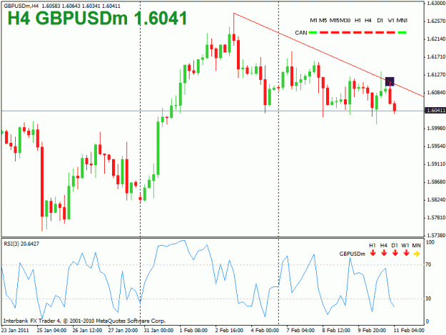
Task: Click the RSI 30 level label
Action: [x=428, y=299]
